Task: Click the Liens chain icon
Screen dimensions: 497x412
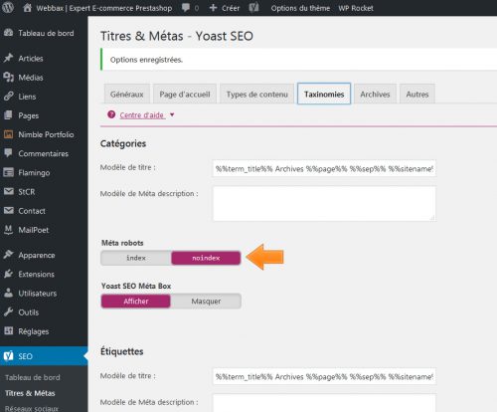Action: (8, 97)
